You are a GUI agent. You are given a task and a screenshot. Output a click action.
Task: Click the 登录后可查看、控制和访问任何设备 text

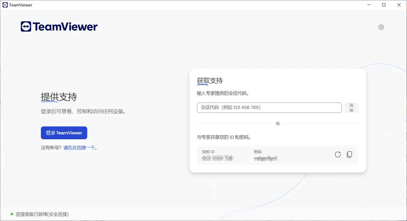[83, 112]
